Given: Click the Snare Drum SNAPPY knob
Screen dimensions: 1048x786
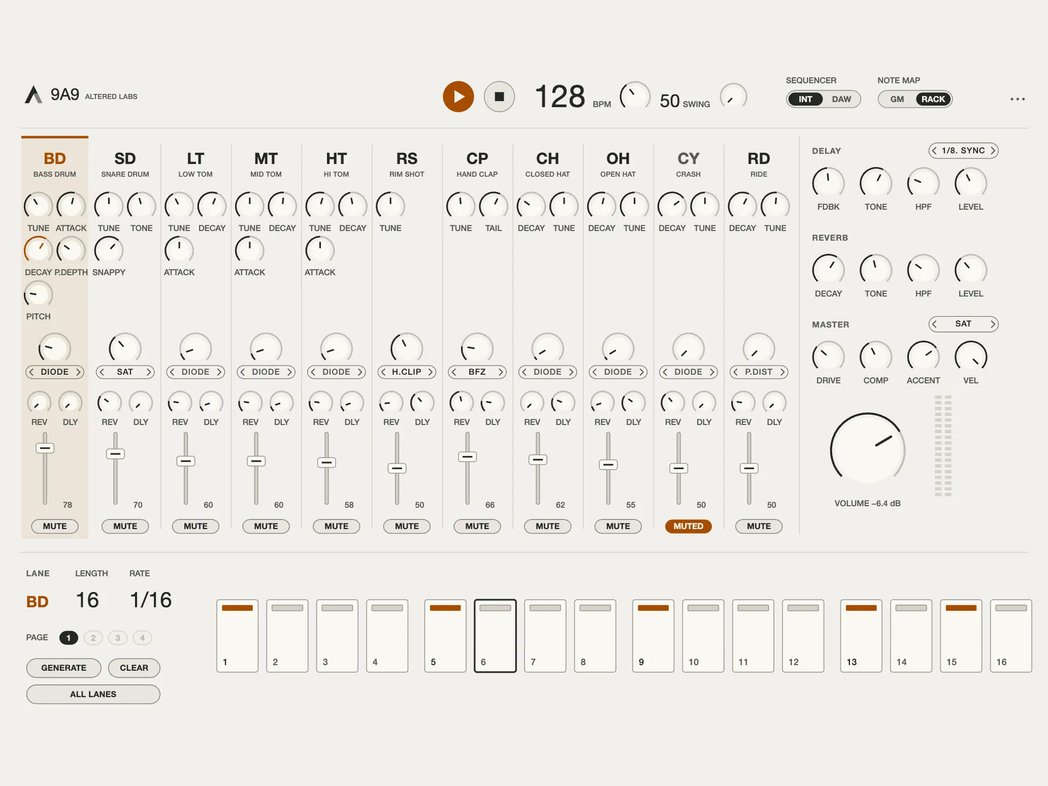Looking at the screenshot, I should pos(109,250).
